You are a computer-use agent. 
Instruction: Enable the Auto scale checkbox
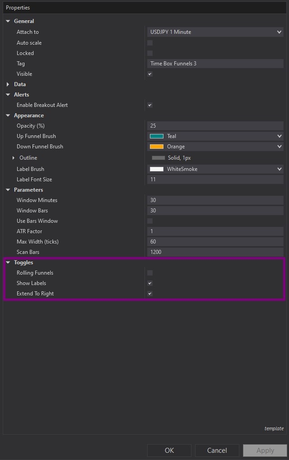[150, 42]
